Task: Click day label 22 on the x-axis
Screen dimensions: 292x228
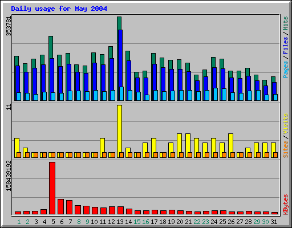Action: coord(197,222)
